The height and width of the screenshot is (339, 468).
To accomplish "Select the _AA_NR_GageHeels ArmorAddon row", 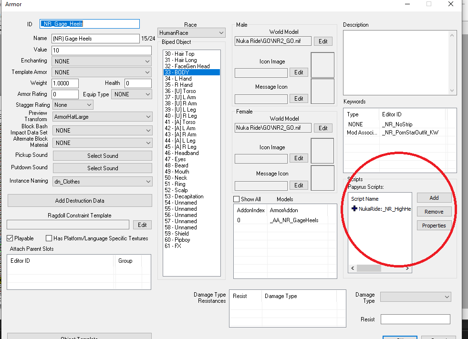I will pyautogui.click(x=285, y=220).
